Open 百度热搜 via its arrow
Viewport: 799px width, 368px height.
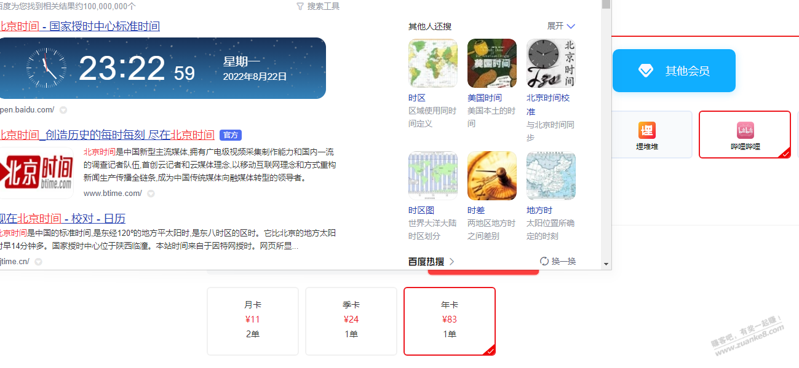(x=452, y=260)
